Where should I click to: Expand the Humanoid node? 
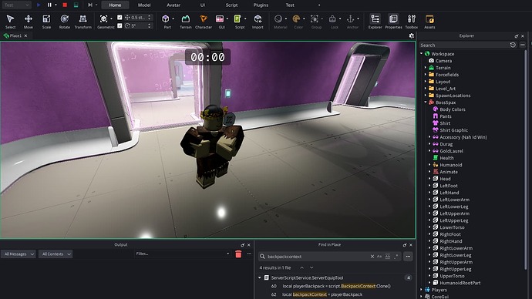[x=429, y=165]
